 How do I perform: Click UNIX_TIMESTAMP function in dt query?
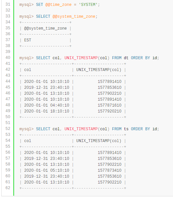pos(81,58)
